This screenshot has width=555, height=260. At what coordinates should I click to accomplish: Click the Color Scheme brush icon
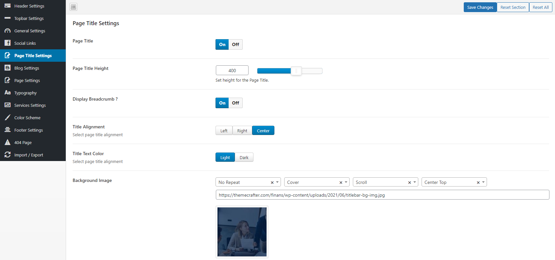[8, 118]
